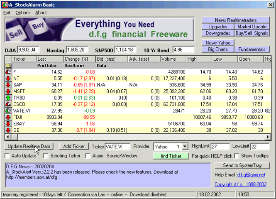Viewport: 276px width, 199px height.
Task: Click the table's right scroll arrow
Action: tap(268, 137)
